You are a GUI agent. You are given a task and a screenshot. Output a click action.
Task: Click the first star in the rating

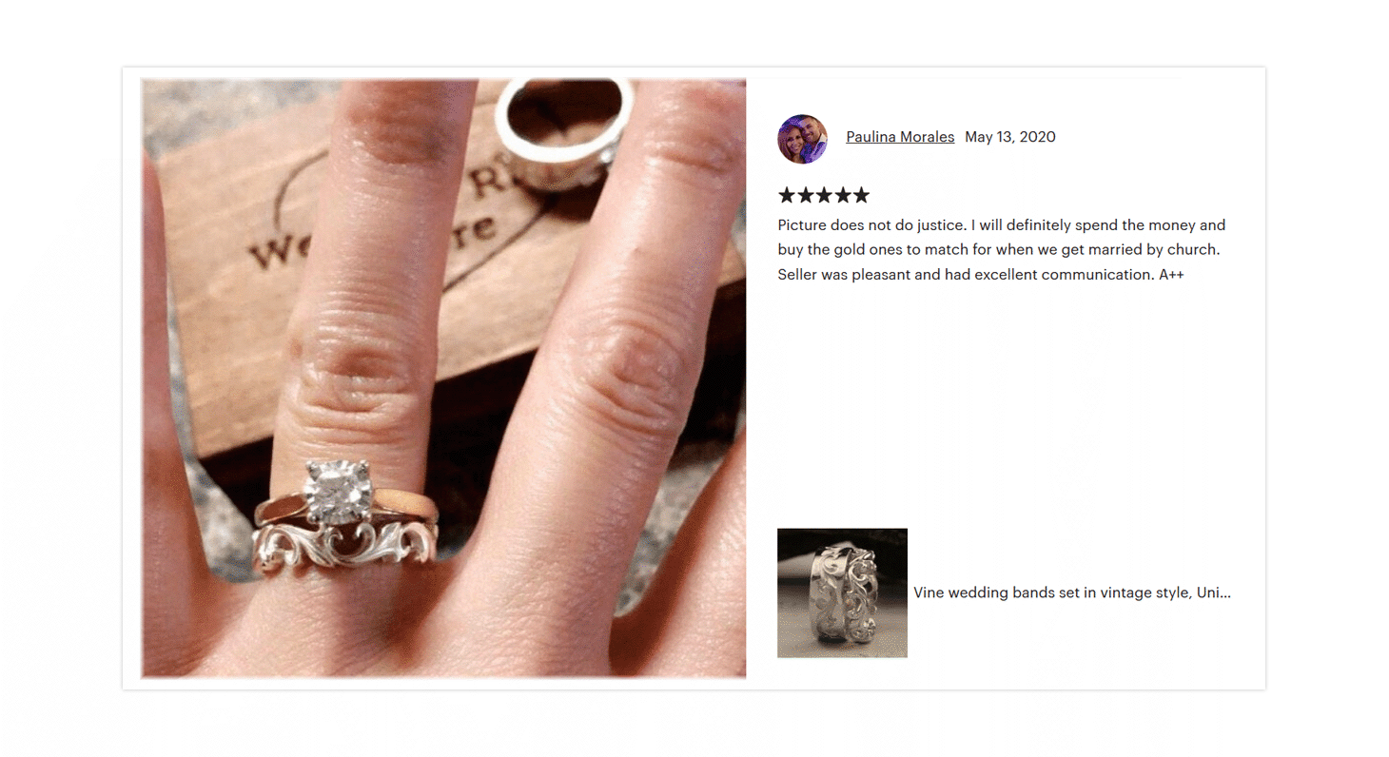point(787,195)
